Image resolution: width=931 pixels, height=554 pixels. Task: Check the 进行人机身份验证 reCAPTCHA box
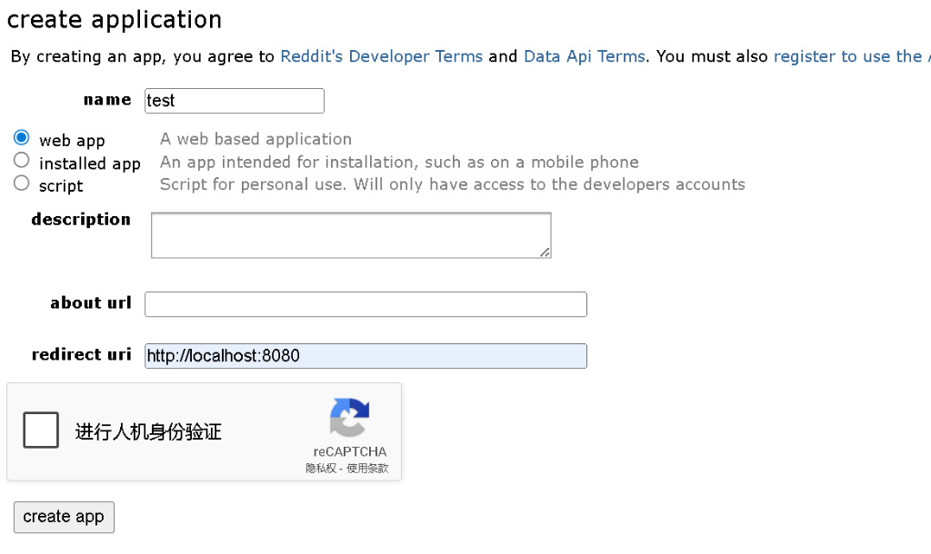click(x=40, y=430)
